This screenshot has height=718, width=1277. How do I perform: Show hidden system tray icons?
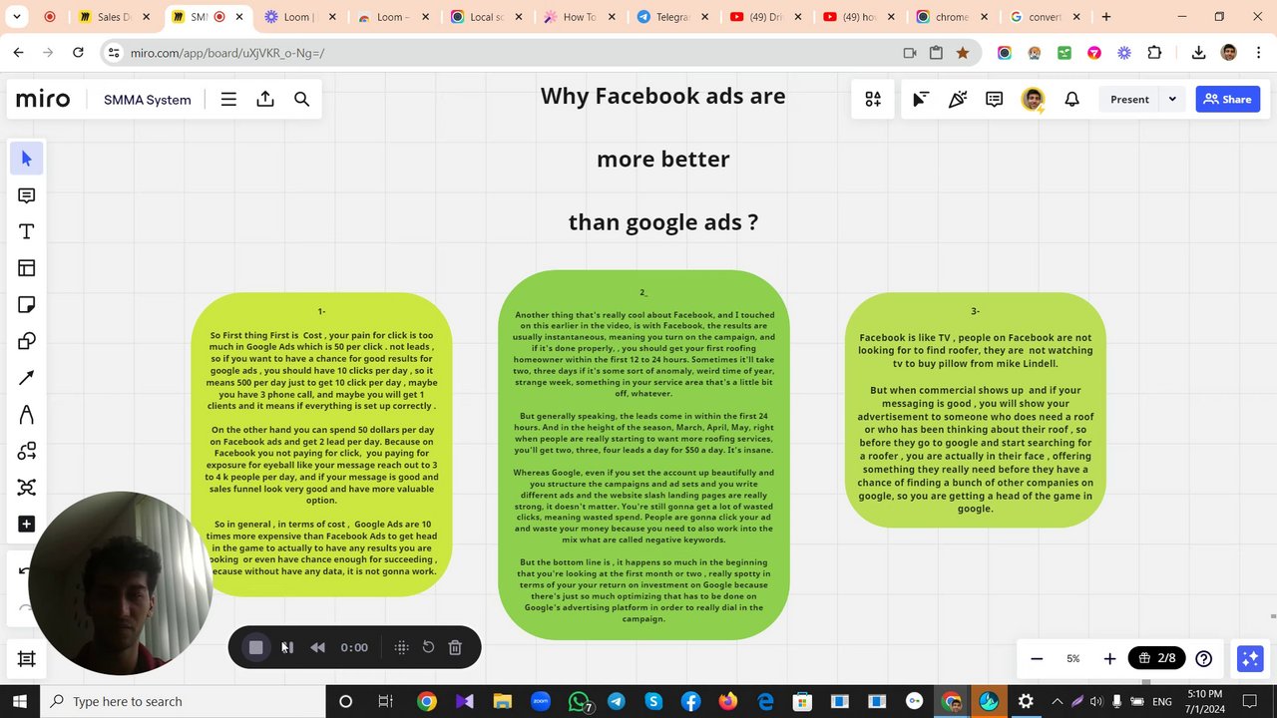1057,701
